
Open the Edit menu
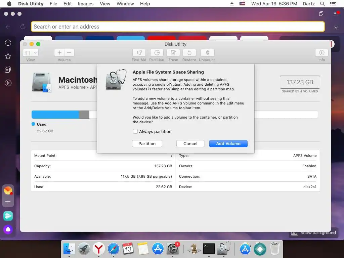point(68,4)
